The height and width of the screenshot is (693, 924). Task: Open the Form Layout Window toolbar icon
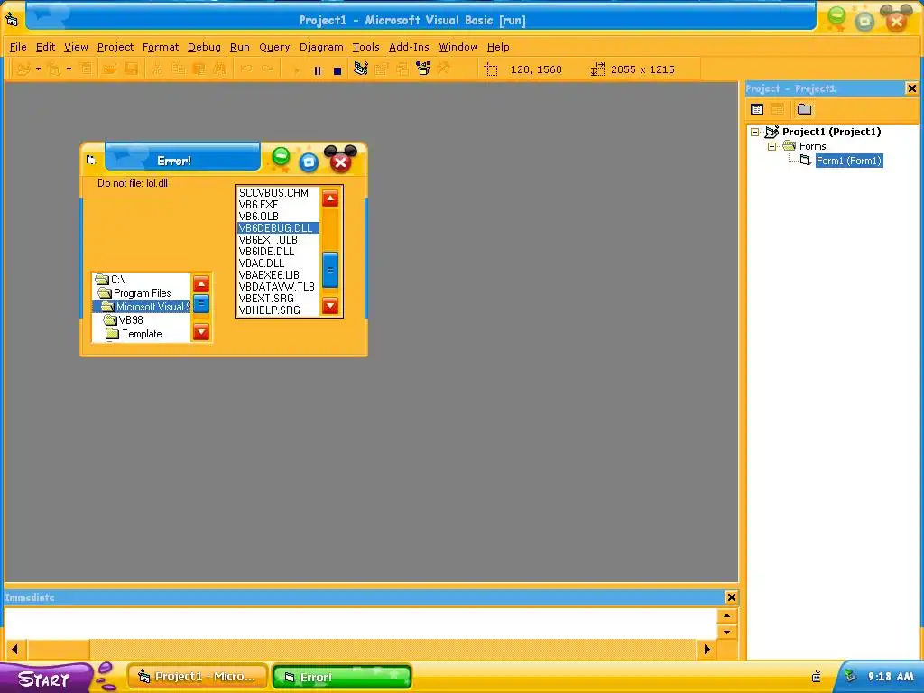[402, 69]
